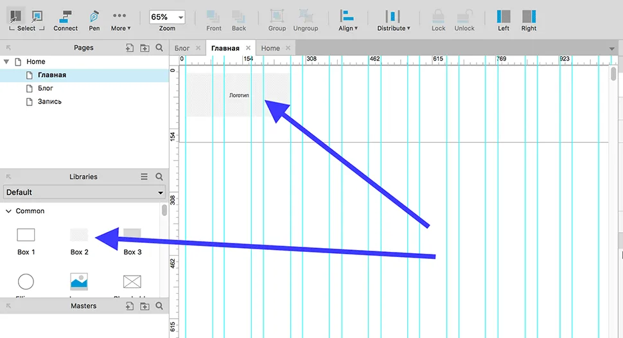Click the canvas vertical scrollbar
The height and width of the screenshot is (338, 623).
pyautogui.click(x=613, y=73)
